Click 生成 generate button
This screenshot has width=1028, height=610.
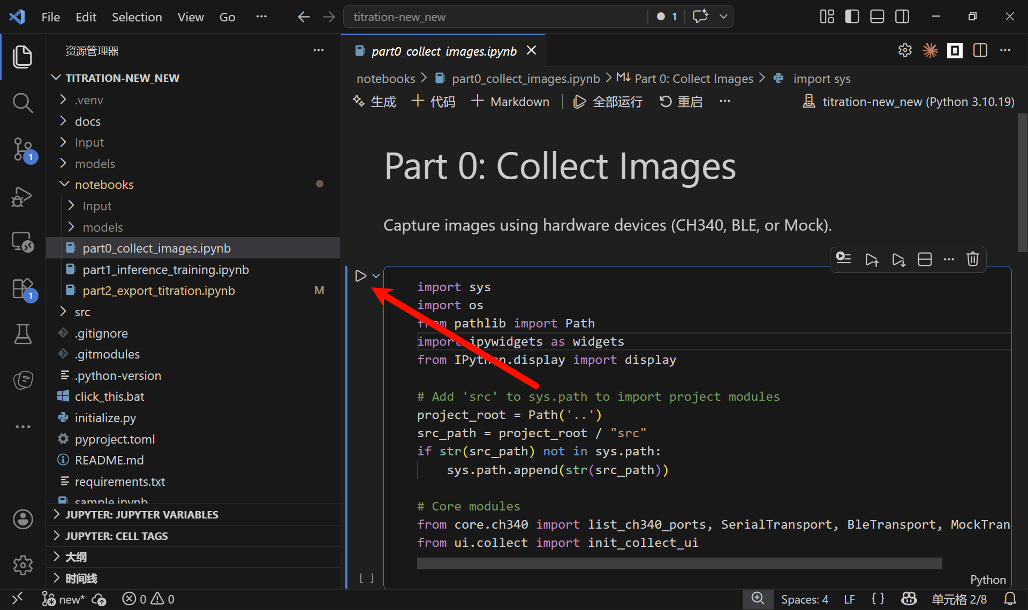374,102
